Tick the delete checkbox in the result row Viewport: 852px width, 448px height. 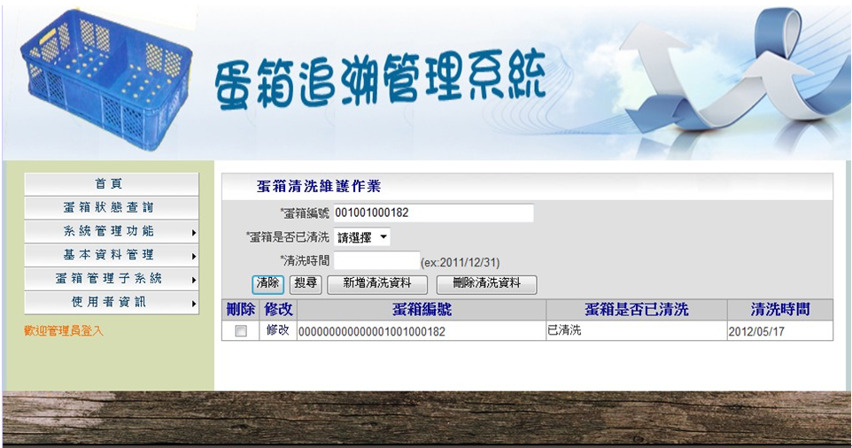click(240, 331)
